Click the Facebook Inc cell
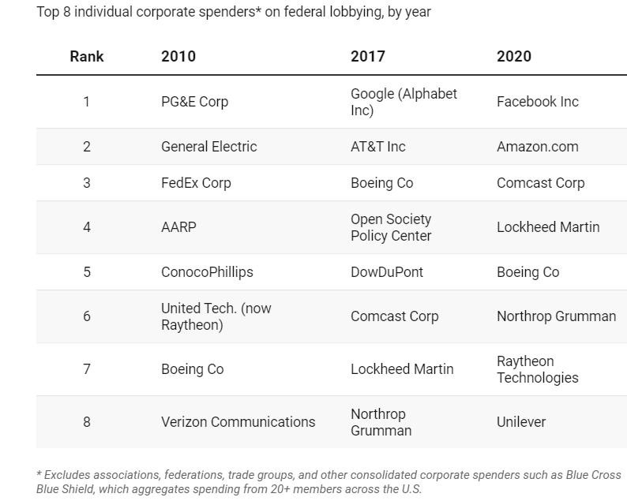This screenshot has height=501, width=627. (537, 102)
